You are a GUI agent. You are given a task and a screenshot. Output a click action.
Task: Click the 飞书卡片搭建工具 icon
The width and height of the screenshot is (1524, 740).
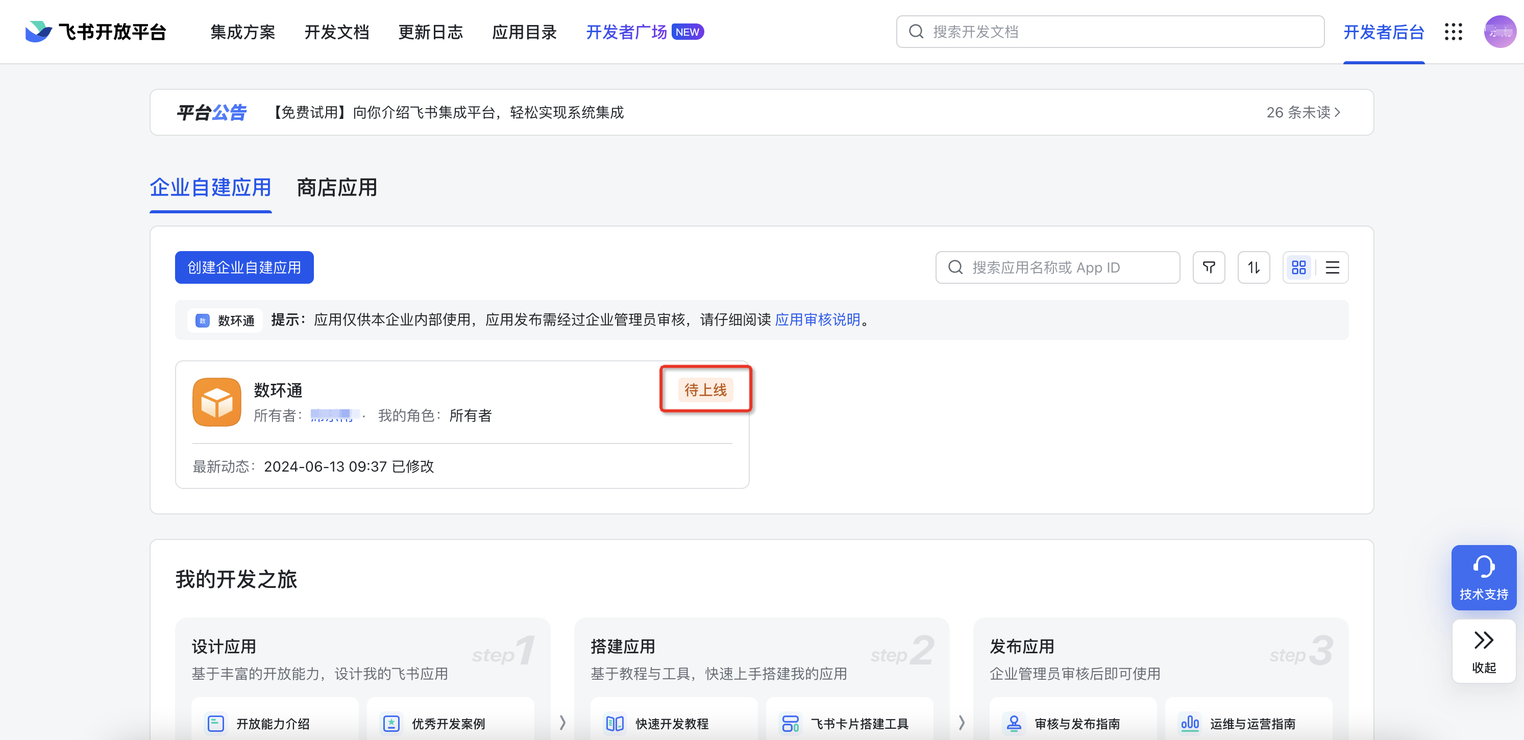791,724
